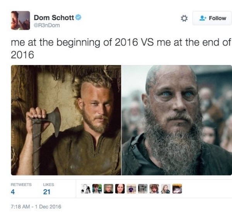Click the Dom Schott display name
Viewport: 232px width, 212px height.
tap(54, 18)
